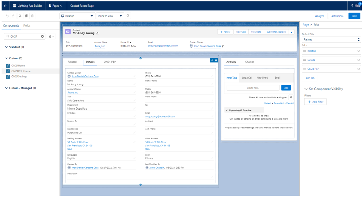Click the Follow button
Viewport: 364px width, 197px height.
tap(225, 32)
